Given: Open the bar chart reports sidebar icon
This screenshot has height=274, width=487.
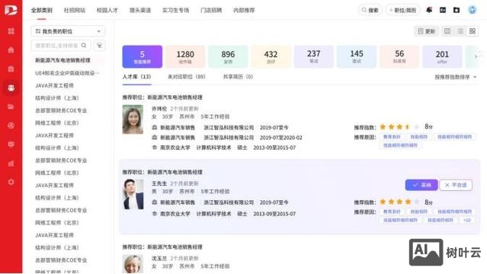Looking at the screenshot, I should [x=11, y=163].
